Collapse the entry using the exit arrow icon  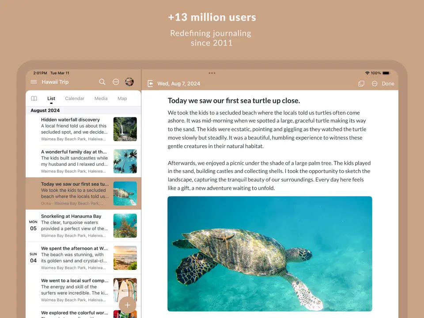150,83
